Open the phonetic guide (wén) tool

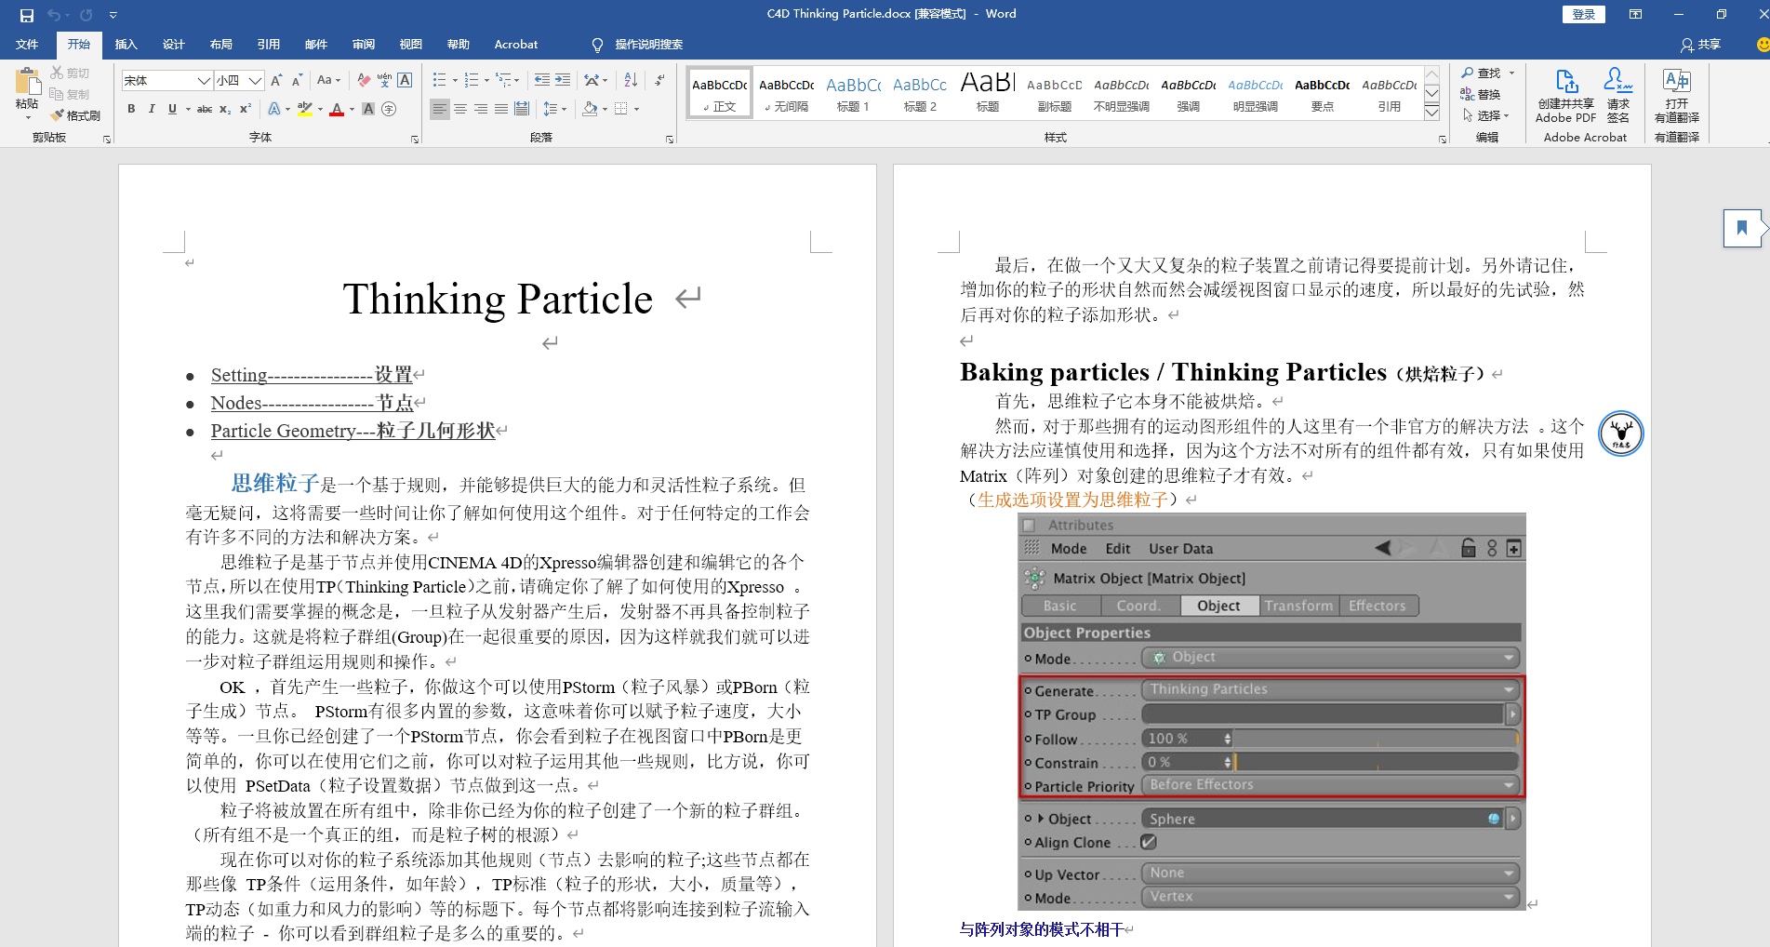(384, 81)
